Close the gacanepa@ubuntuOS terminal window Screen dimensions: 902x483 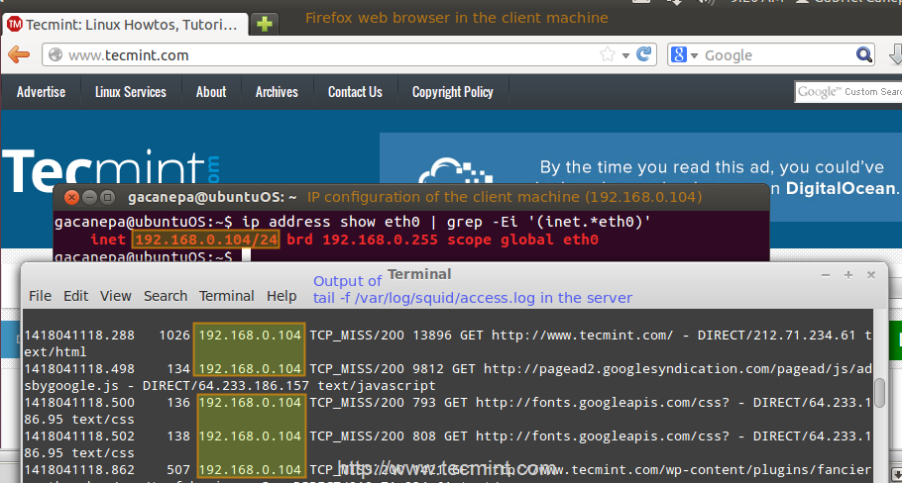(71, 198)
